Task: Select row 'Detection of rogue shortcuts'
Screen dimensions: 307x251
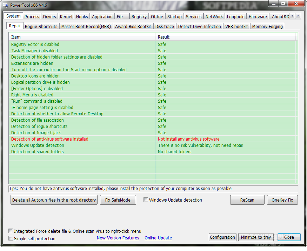Action: click(x=152, y=127)
